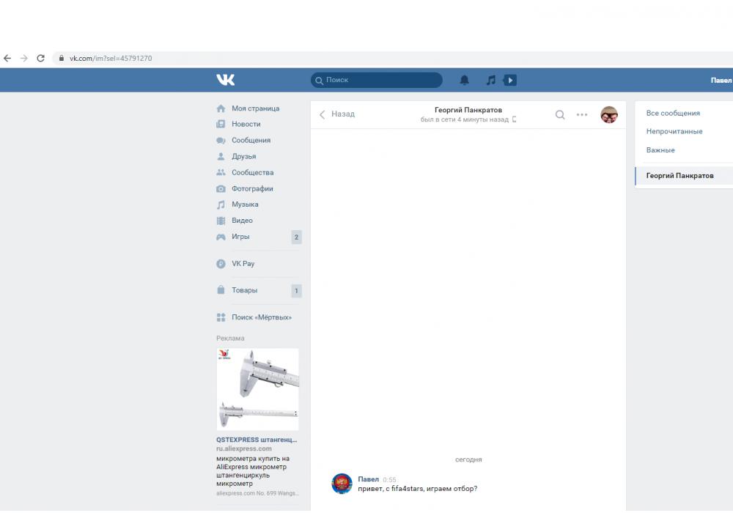Open Моя страница from sidebar
The image size is (733, 513).
pyautogui.click(x=255, y=108)
